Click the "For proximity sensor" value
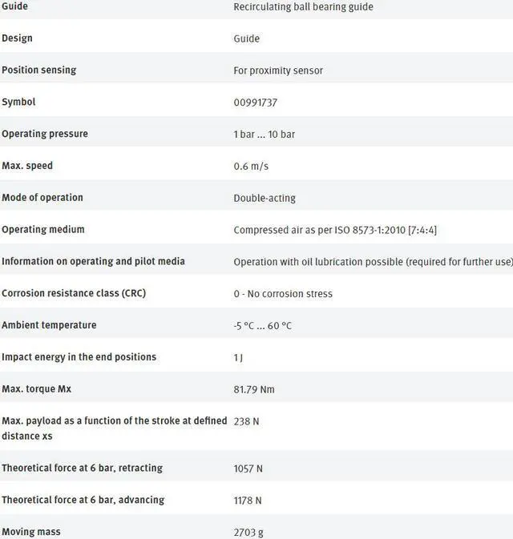 (278, 70)
